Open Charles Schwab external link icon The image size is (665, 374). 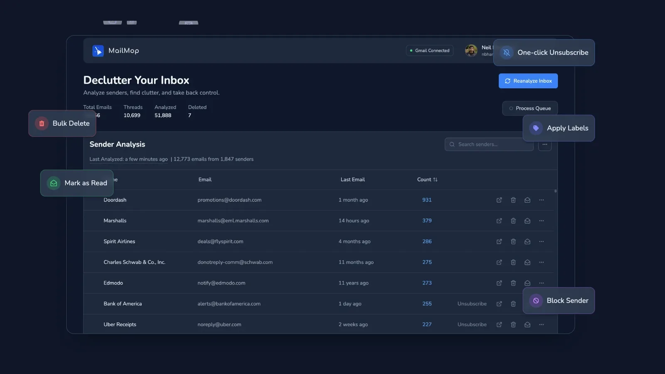(499, 262)
